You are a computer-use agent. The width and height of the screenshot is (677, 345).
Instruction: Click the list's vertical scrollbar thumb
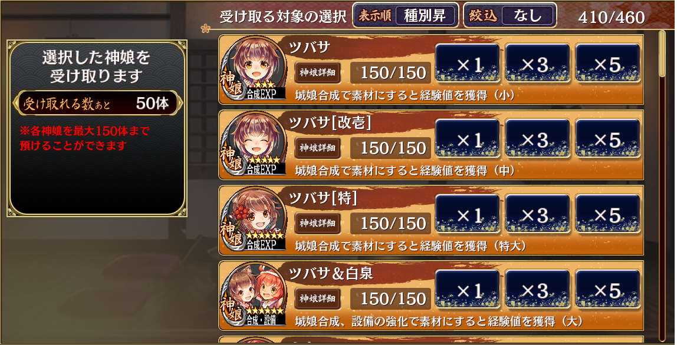click(662, 54)
